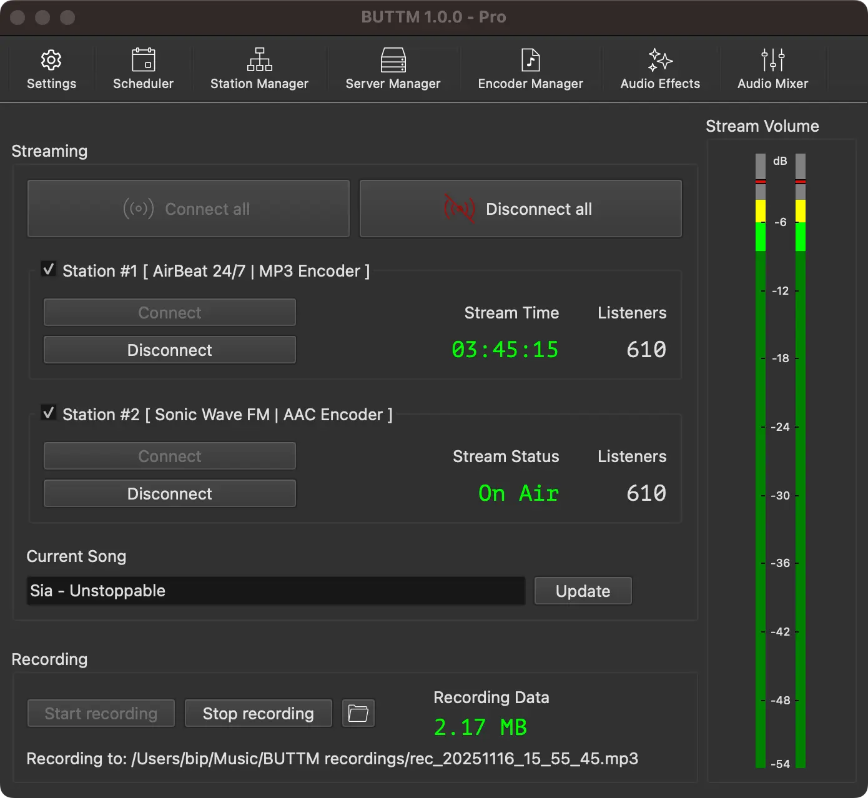Toggle the Station #2 On Air status display
This screenshot has height=798, width=868.
(518, 493)
